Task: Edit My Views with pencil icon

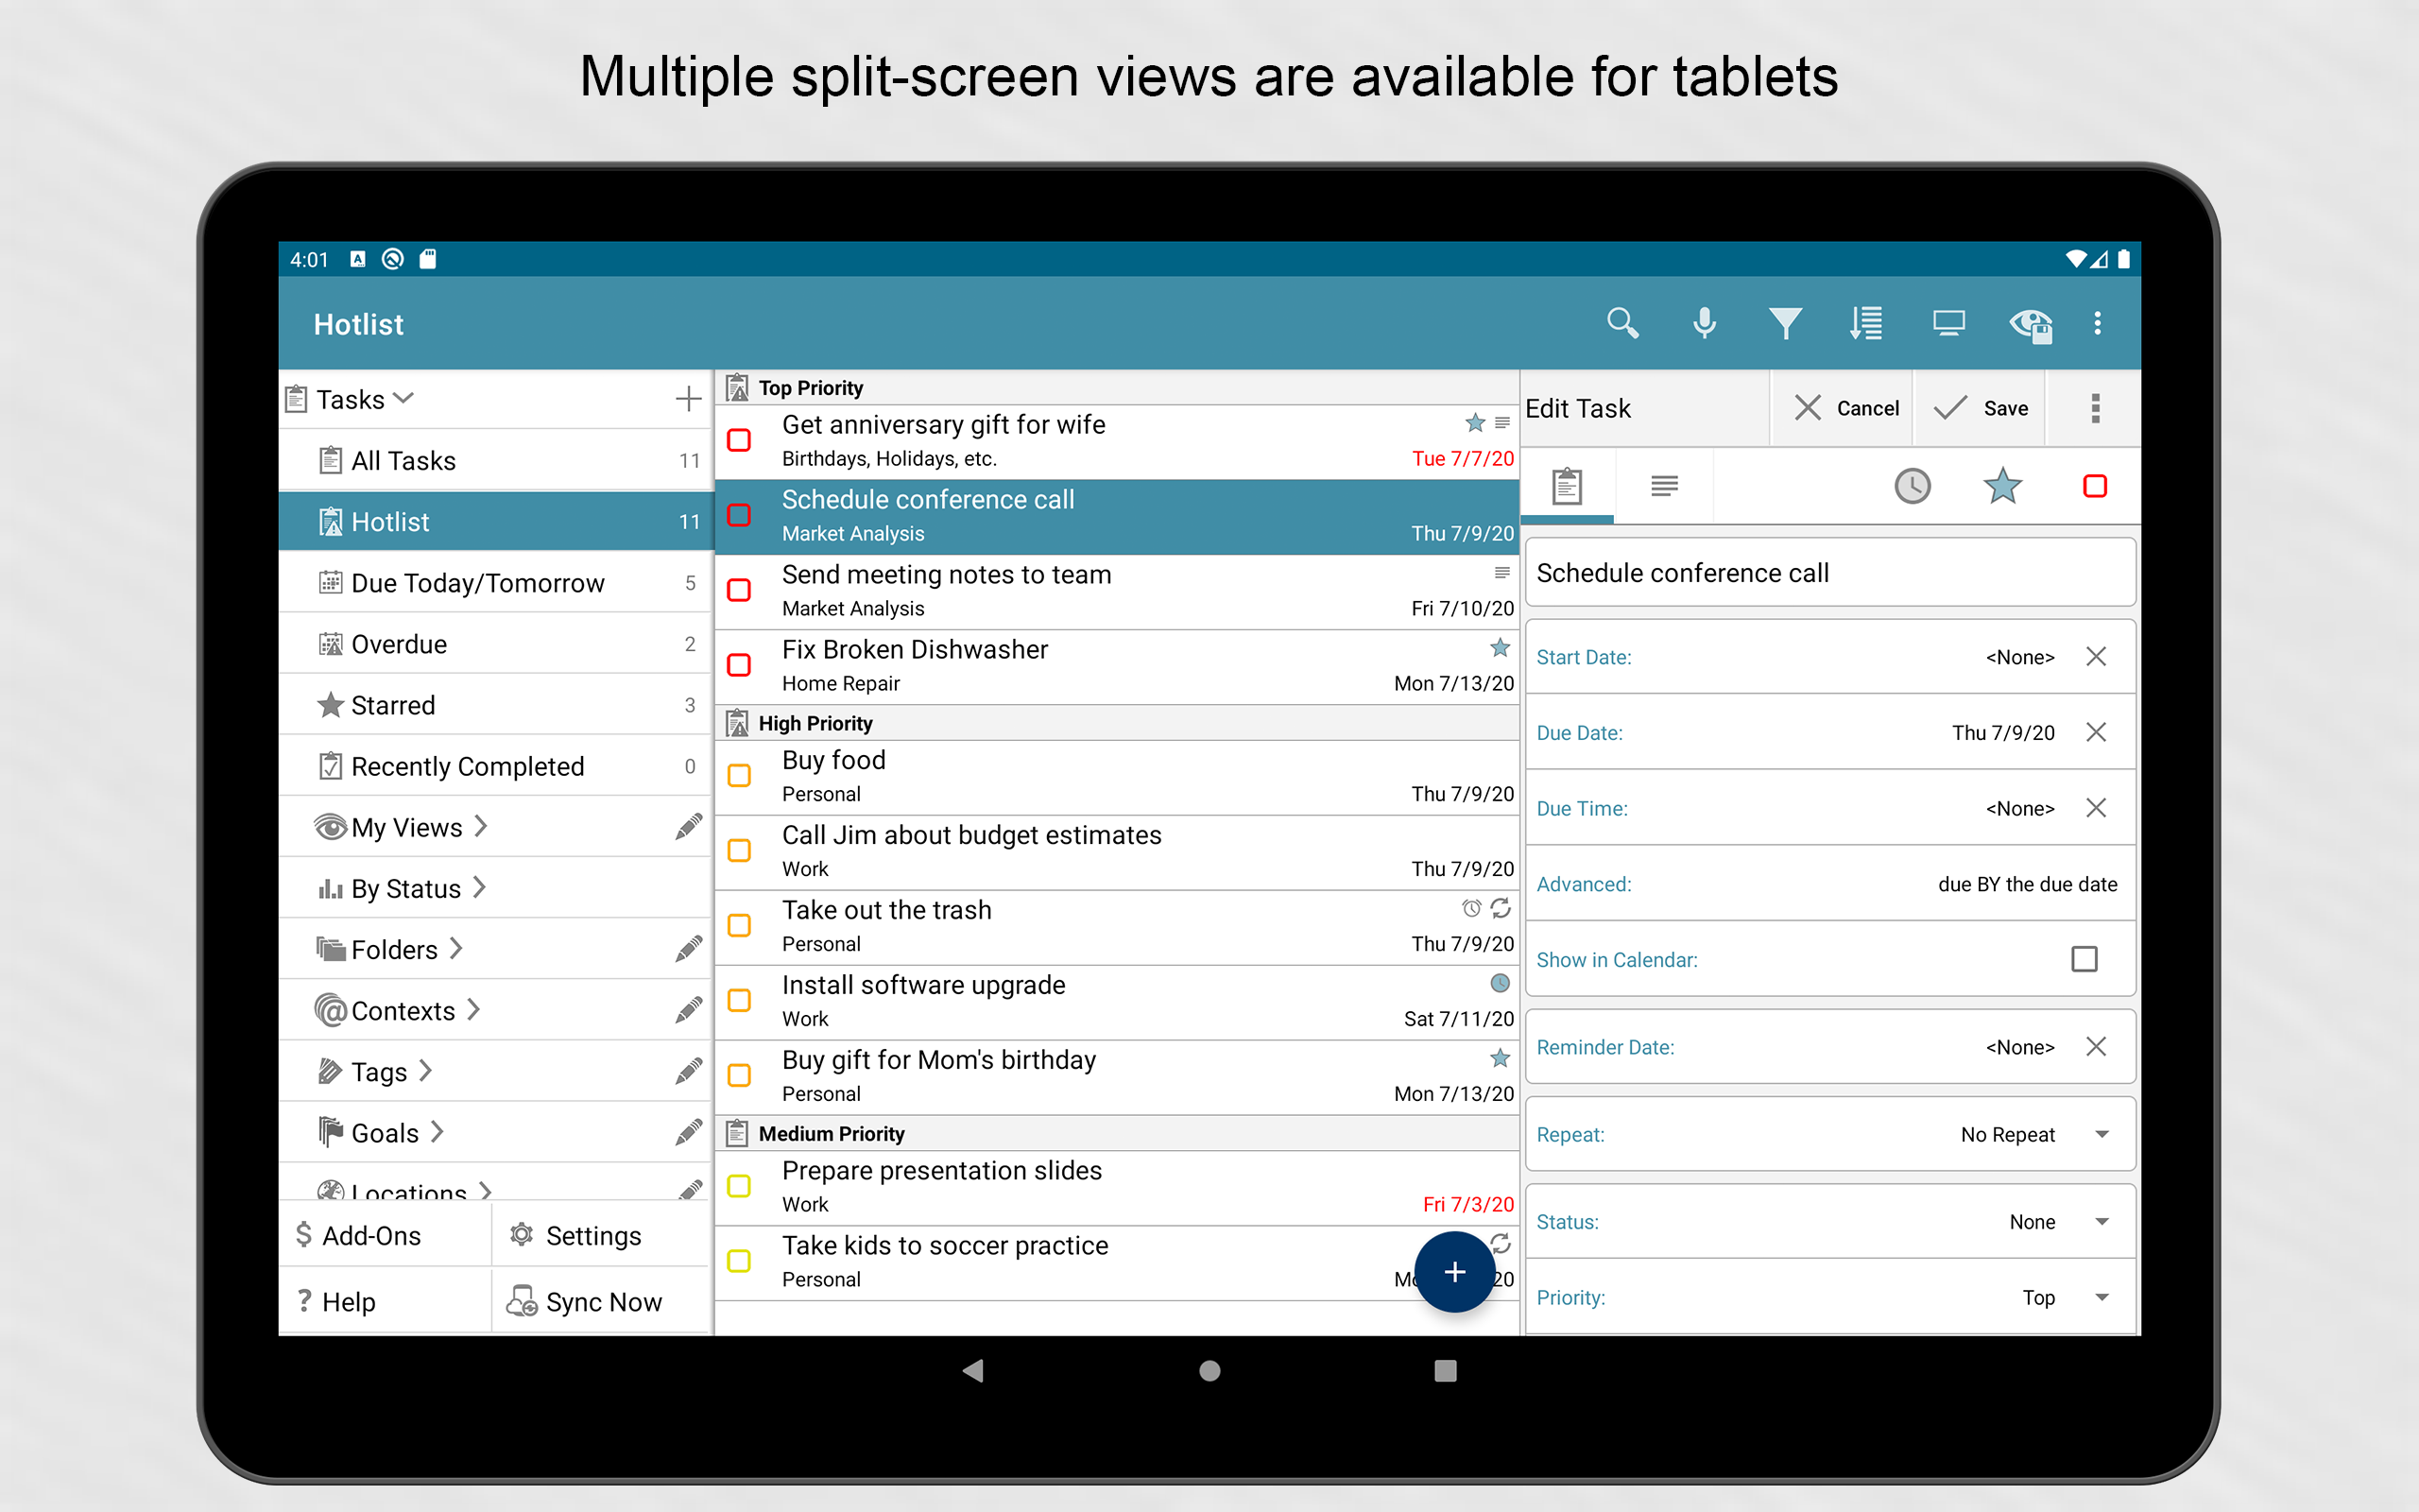Action: click(x=688, y=827)
